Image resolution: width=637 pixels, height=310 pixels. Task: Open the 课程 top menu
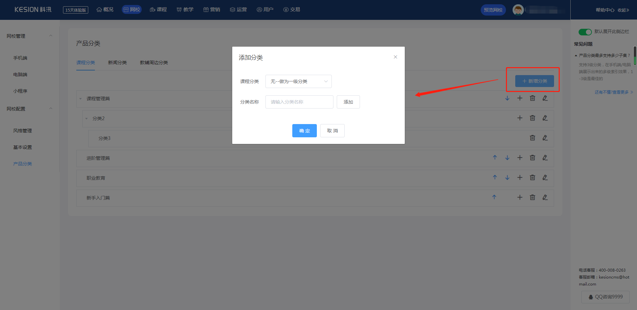tap(158, 10)
